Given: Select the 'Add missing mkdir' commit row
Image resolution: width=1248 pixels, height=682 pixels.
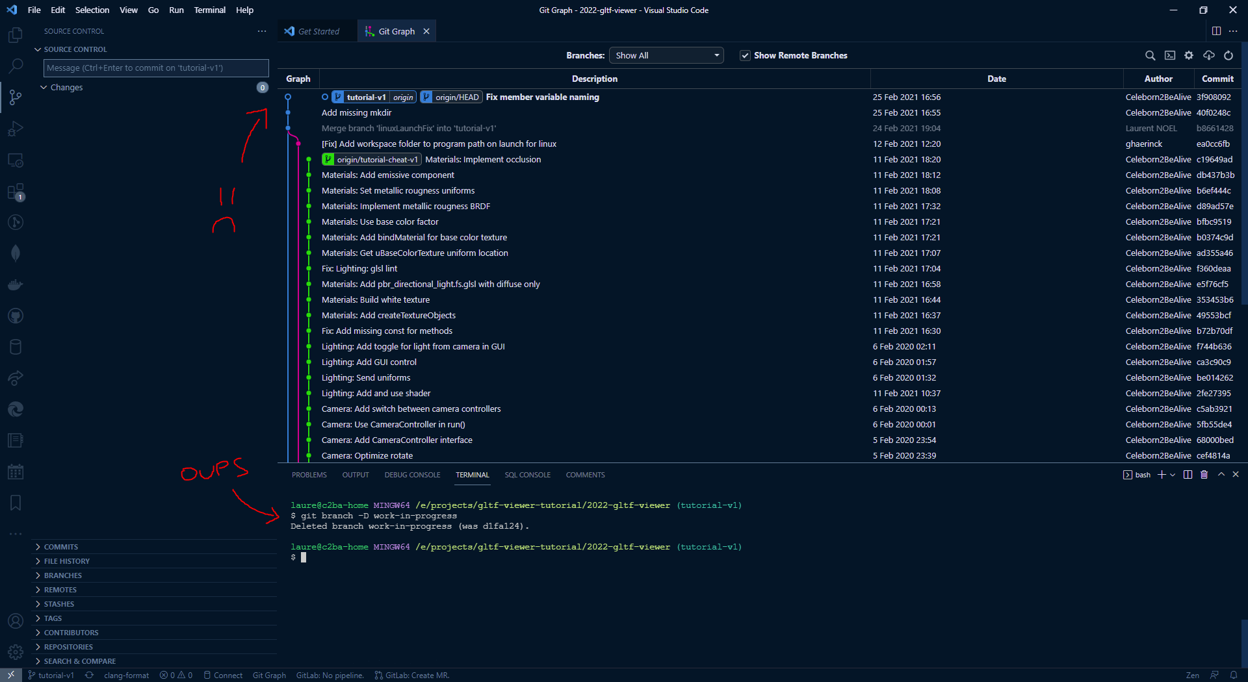Looking at the screenshot, I should tap(356, 113).
